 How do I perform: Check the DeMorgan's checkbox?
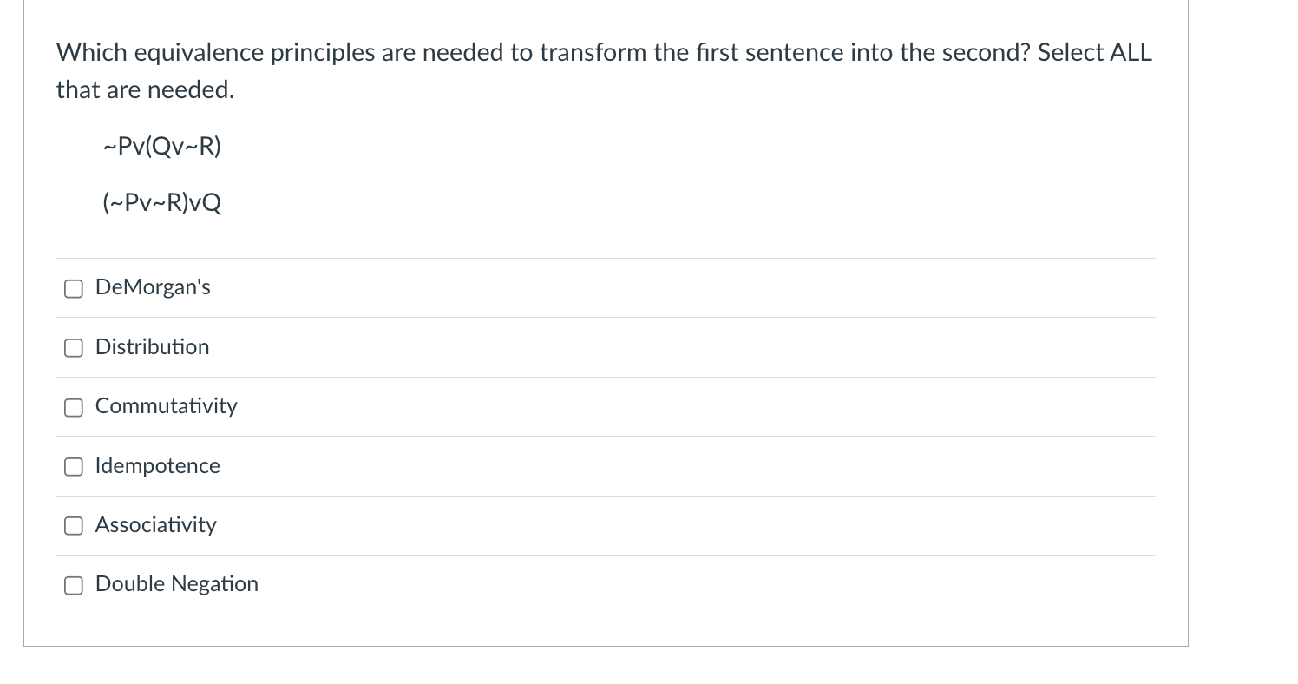pyautogui.click(x=74, y=289)
